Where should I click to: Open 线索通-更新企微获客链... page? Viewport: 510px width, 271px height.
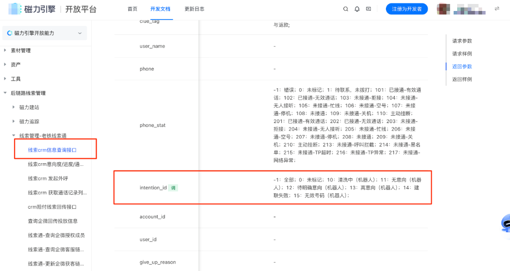coord(56,264)
